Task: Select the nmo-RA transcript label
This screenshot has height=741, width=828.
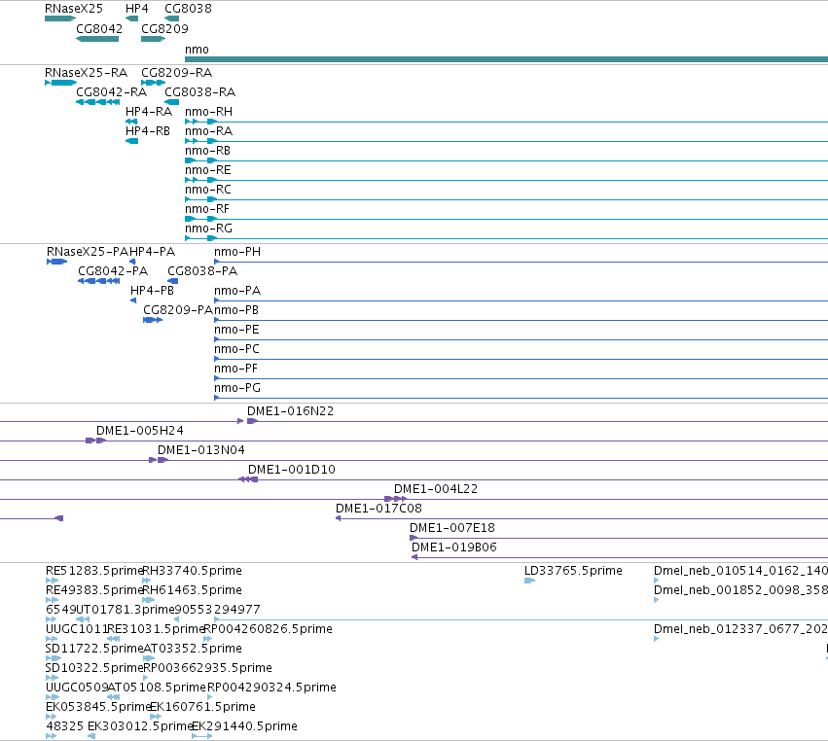Action: [208, 131]
